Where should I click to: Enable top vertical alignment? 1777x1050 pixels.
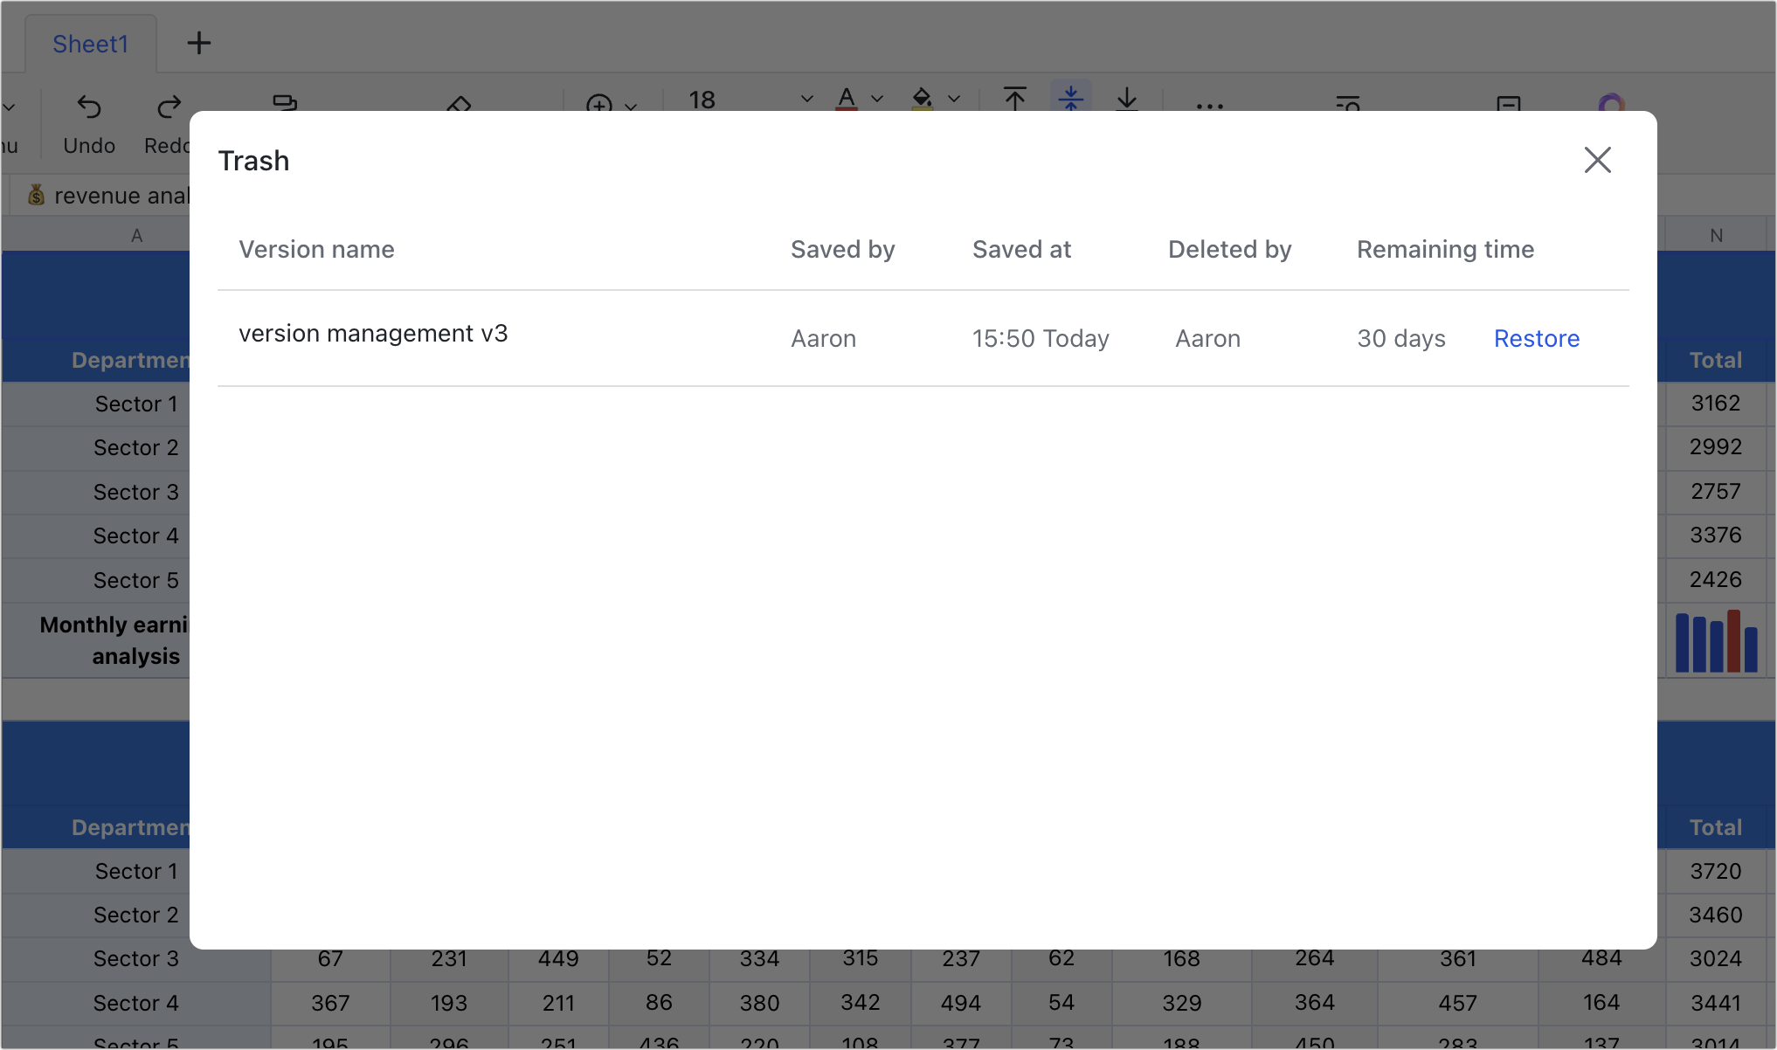point(1014,99)
